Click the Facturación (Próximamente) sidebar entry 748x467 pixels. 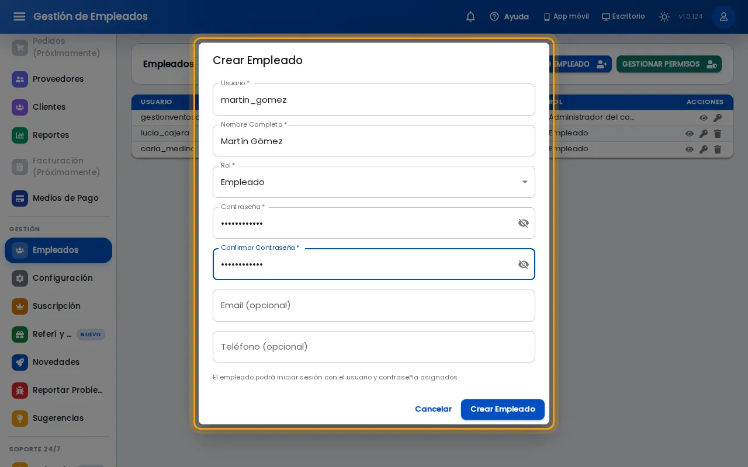point(58,166)
